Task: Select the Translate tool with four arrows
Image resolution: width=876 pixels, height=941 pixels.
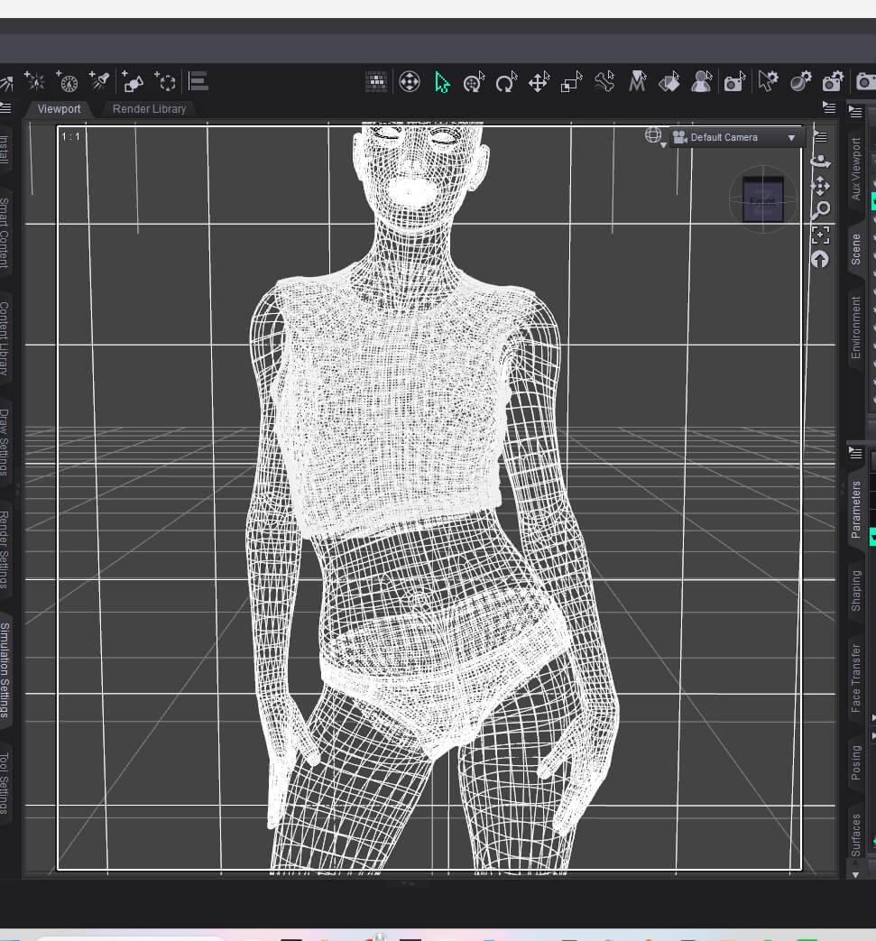Action: (x=539, y=81)
